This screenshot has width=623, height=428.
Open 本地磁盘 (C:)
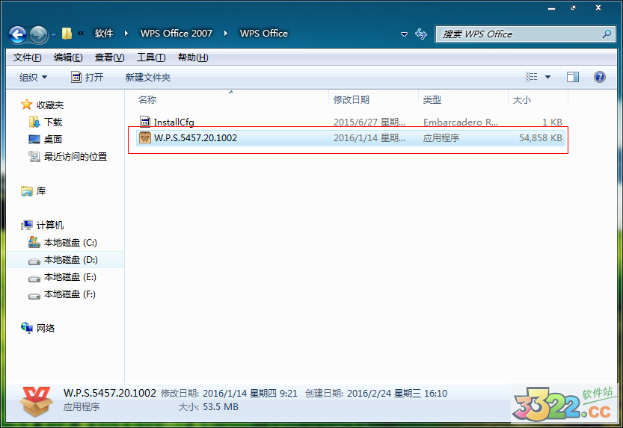70,242
